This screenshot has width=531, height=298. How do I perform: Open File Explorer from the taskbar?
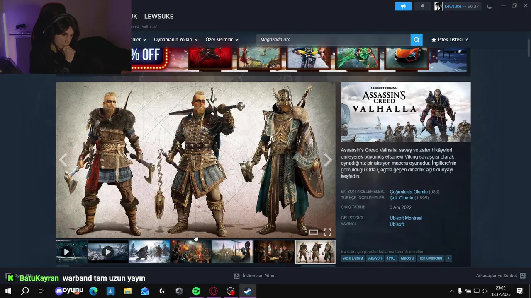128,291
